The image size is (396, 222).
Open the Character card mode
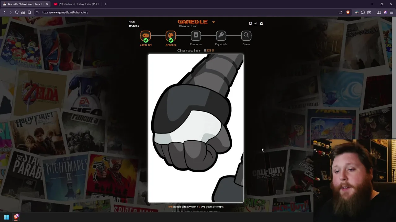[x=196, y=36]
